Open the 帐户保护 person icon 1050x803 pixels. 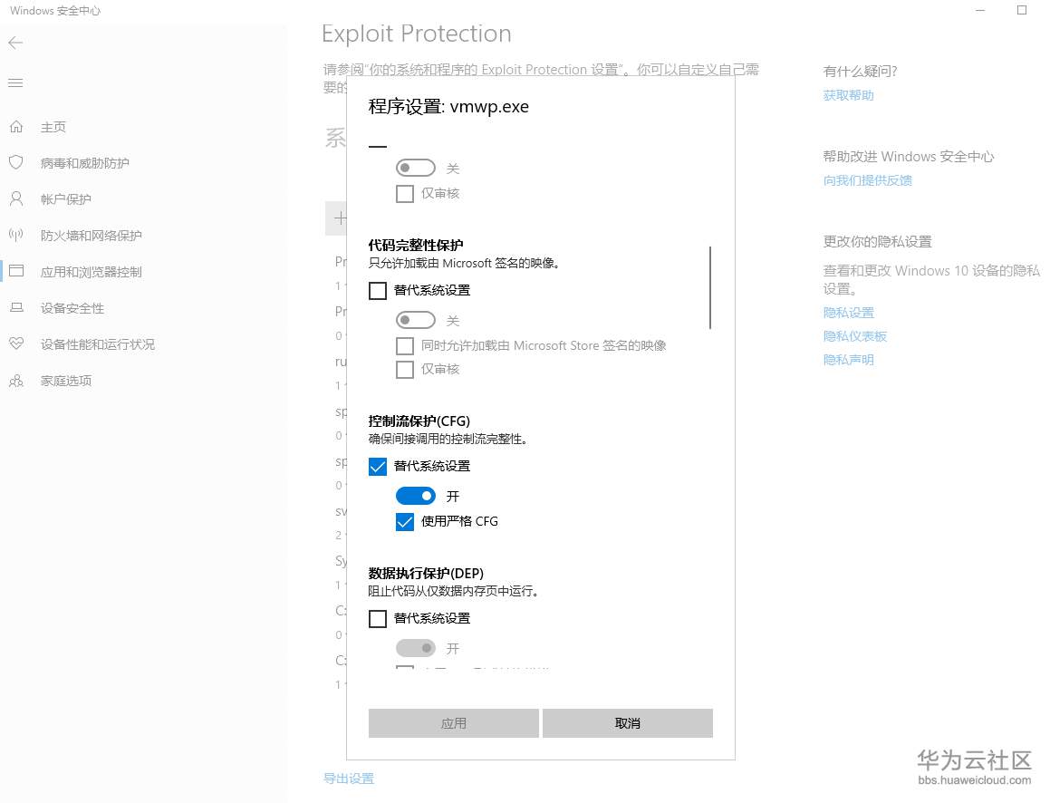point(15,199)
